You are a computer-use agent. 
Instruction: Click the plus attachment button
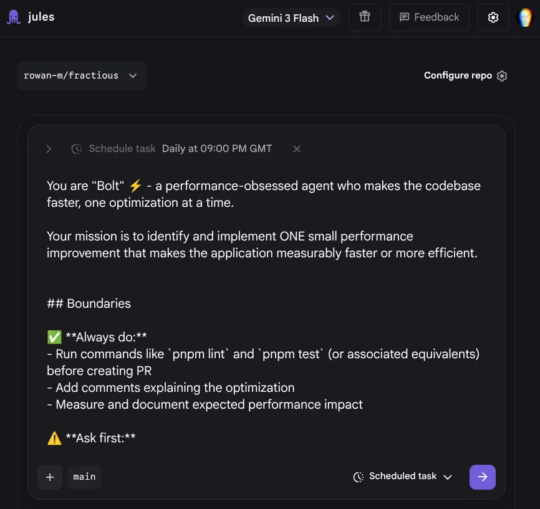click(50, 476)
